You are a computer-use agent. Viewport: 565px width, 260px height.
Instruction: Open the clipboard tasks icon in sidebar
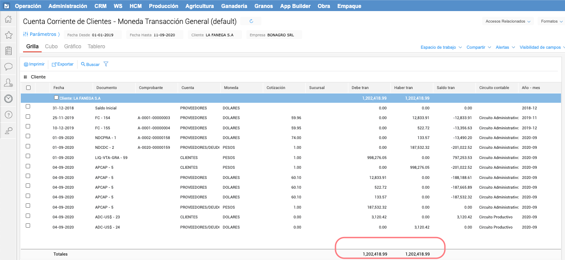click(x=8, y=50)
